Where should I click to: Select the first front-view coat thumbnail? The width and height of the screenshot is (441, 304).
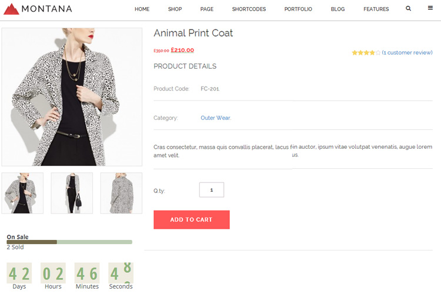(x=22, y=193)
